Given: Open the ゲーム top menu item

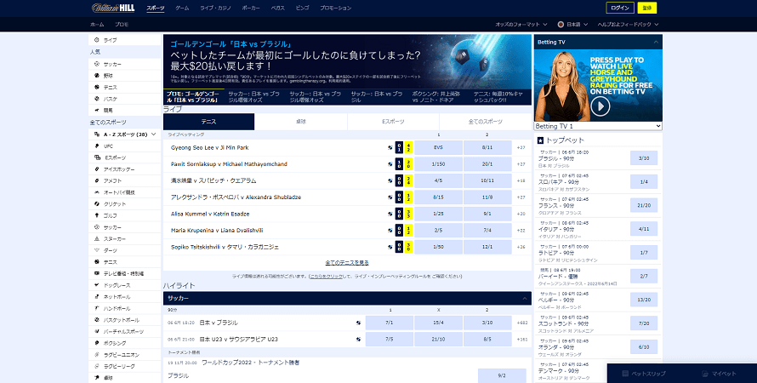Looking at the screenshot, I should click(182, 9).
